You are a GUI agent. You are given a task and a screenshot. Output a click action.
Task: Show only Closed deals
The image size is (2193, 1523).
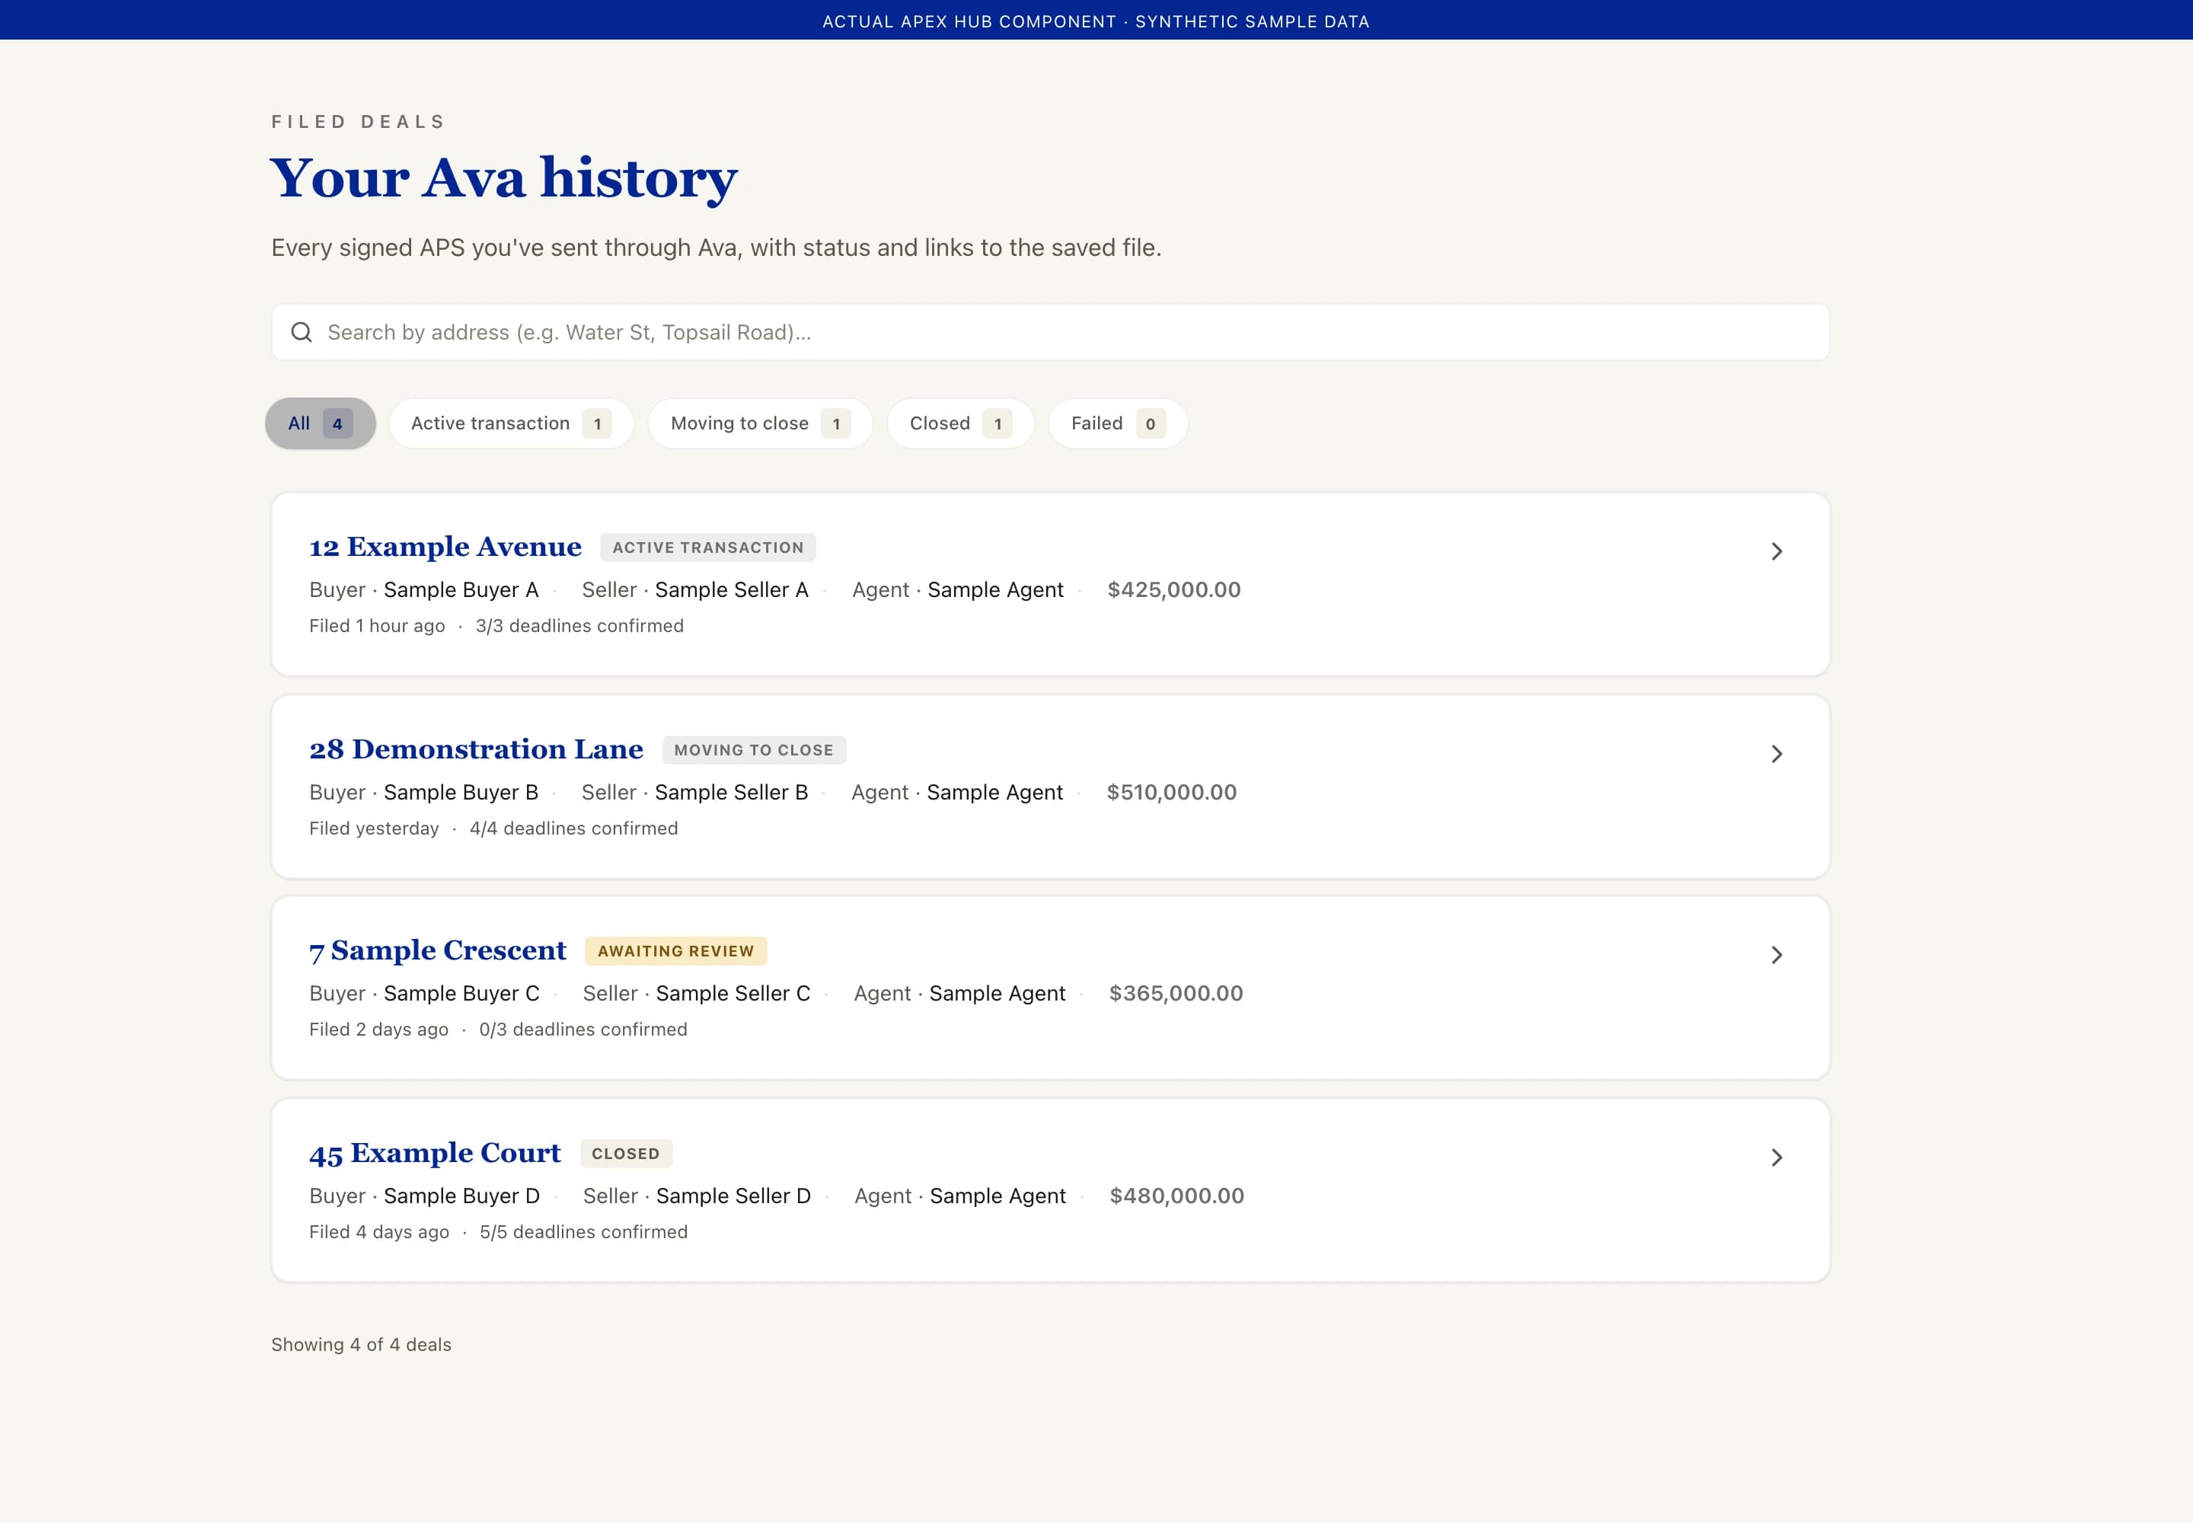tap(961, 423)
